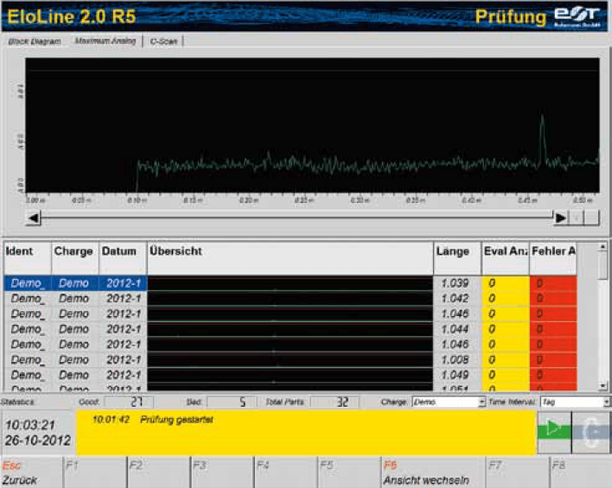The image size is (612, 488).
Task: Click the F7 function key button
Action: (x=517, y=472)
